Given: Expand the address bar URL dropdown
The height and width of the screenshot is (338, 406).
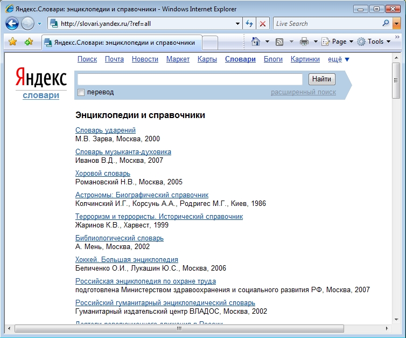Looking at the screenshot, I should pos(237,24).
